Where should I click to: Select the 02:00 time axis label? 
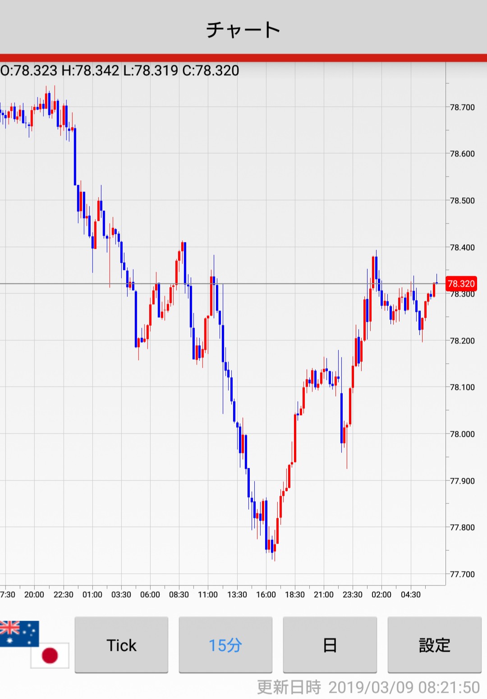click(x=381, y=594)
